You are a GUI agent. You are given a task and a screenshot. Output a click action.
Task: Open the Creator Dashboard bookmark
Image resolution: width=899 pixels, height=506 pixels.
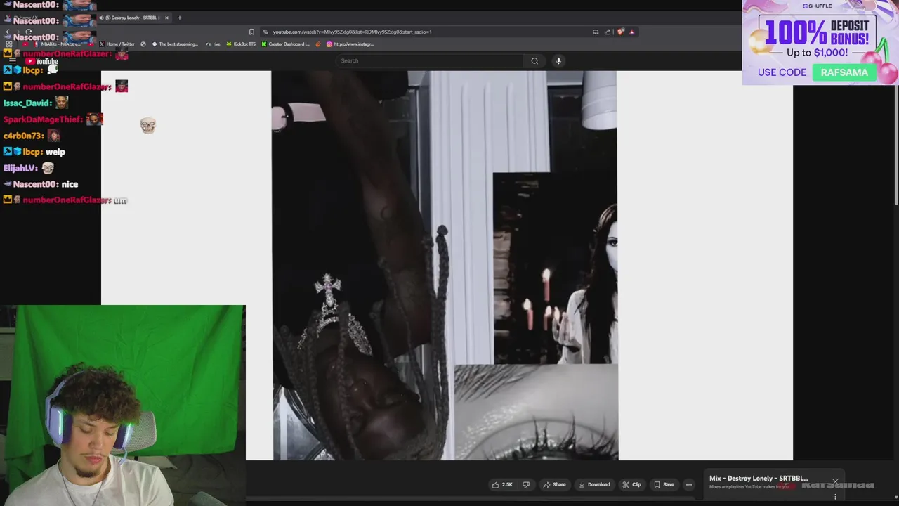click(x=286, y=44)
